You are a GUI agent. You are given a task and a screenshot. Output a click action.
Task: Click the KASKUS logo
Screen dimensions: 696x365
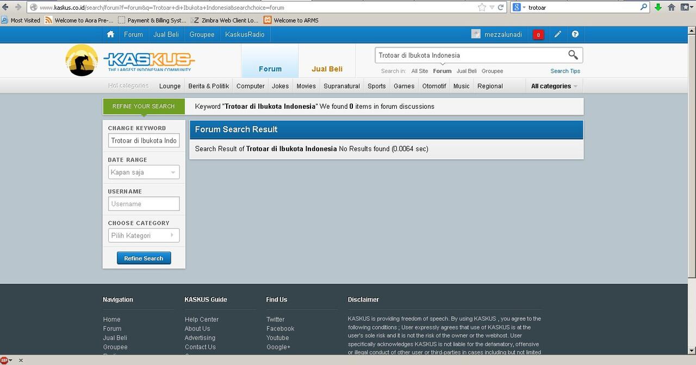130,60
